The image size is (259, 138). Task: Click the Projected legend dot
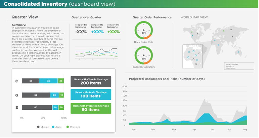[x=68, y=127]
